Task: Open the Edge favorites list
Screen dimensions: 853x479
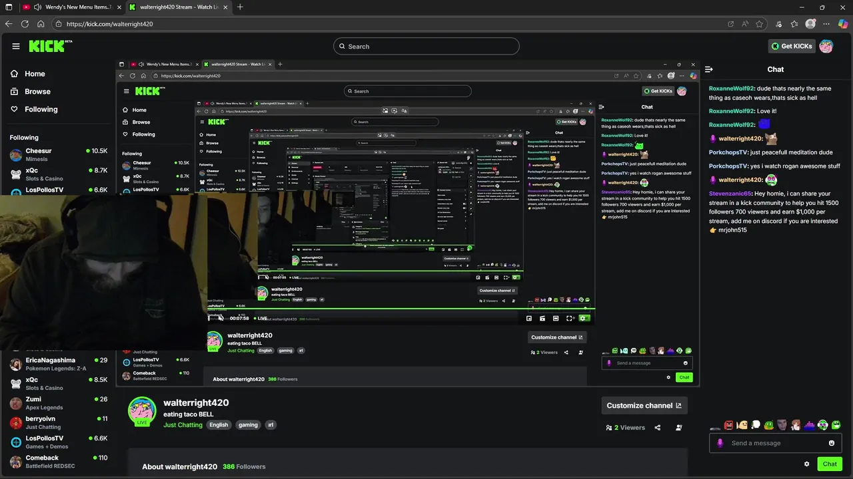Action: [x=794, y=24]
